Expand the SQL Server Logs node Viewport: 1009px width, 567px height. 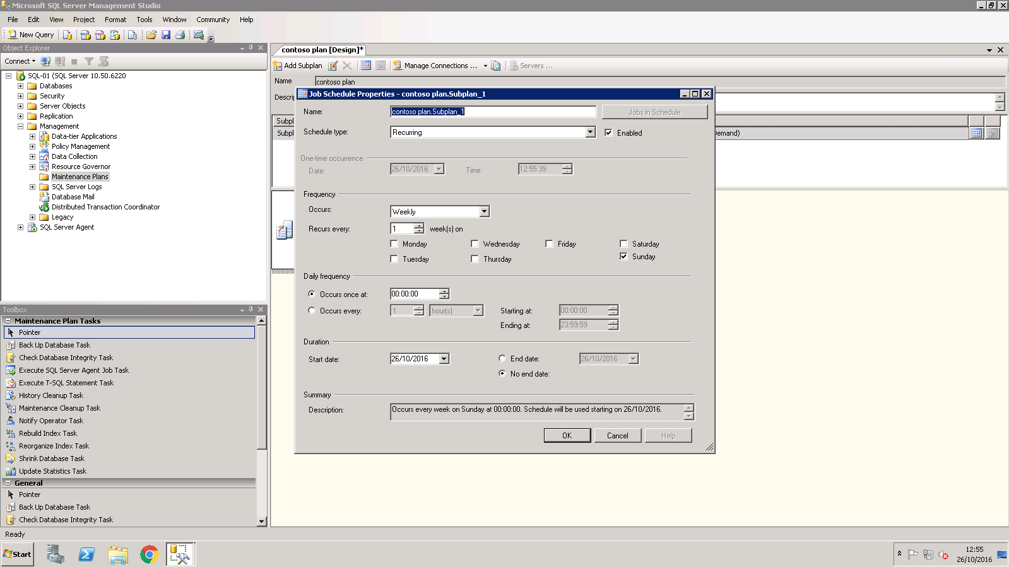pos(32,187)
